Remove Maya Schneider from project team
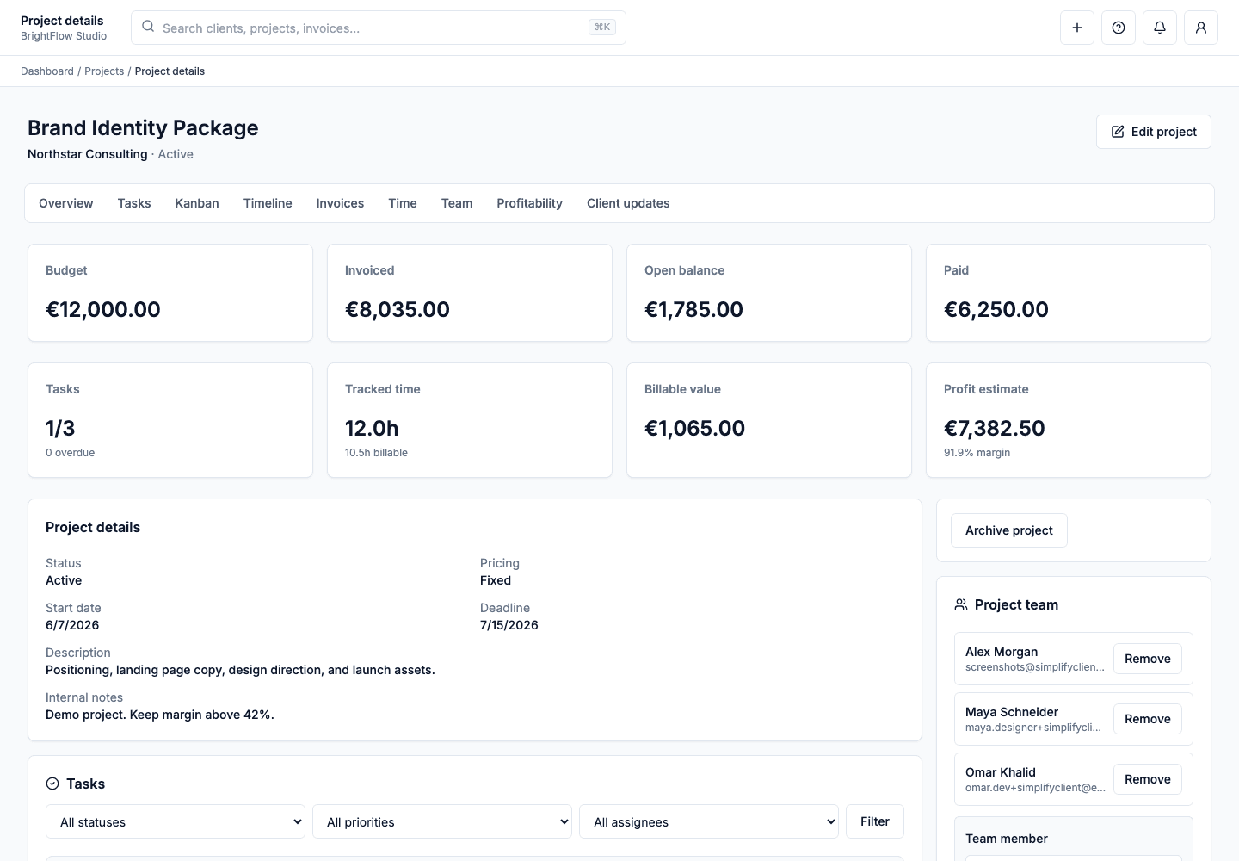Viewport: 1239px width, 861px height. click(1148, 719)
